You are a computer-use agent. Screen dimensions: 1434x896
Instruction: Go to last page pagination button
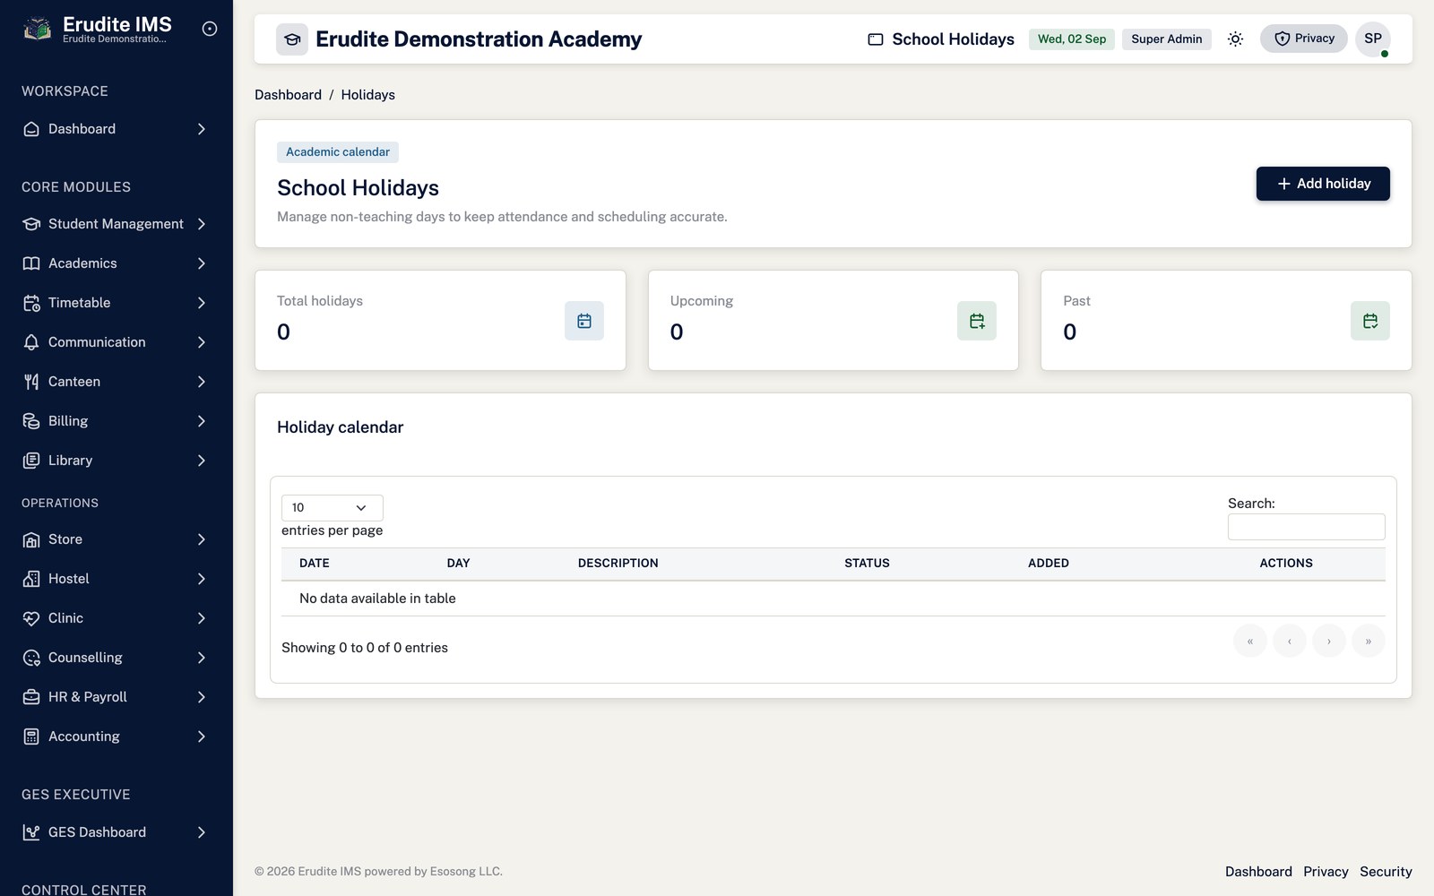pos(1369,641)
